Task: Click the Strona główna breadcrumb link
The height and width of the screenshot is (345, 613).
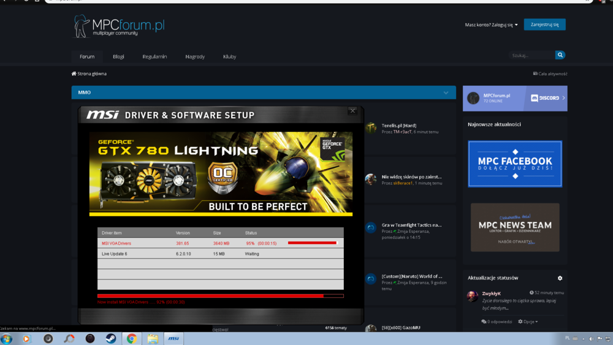Action: click(x=92, y=74)
